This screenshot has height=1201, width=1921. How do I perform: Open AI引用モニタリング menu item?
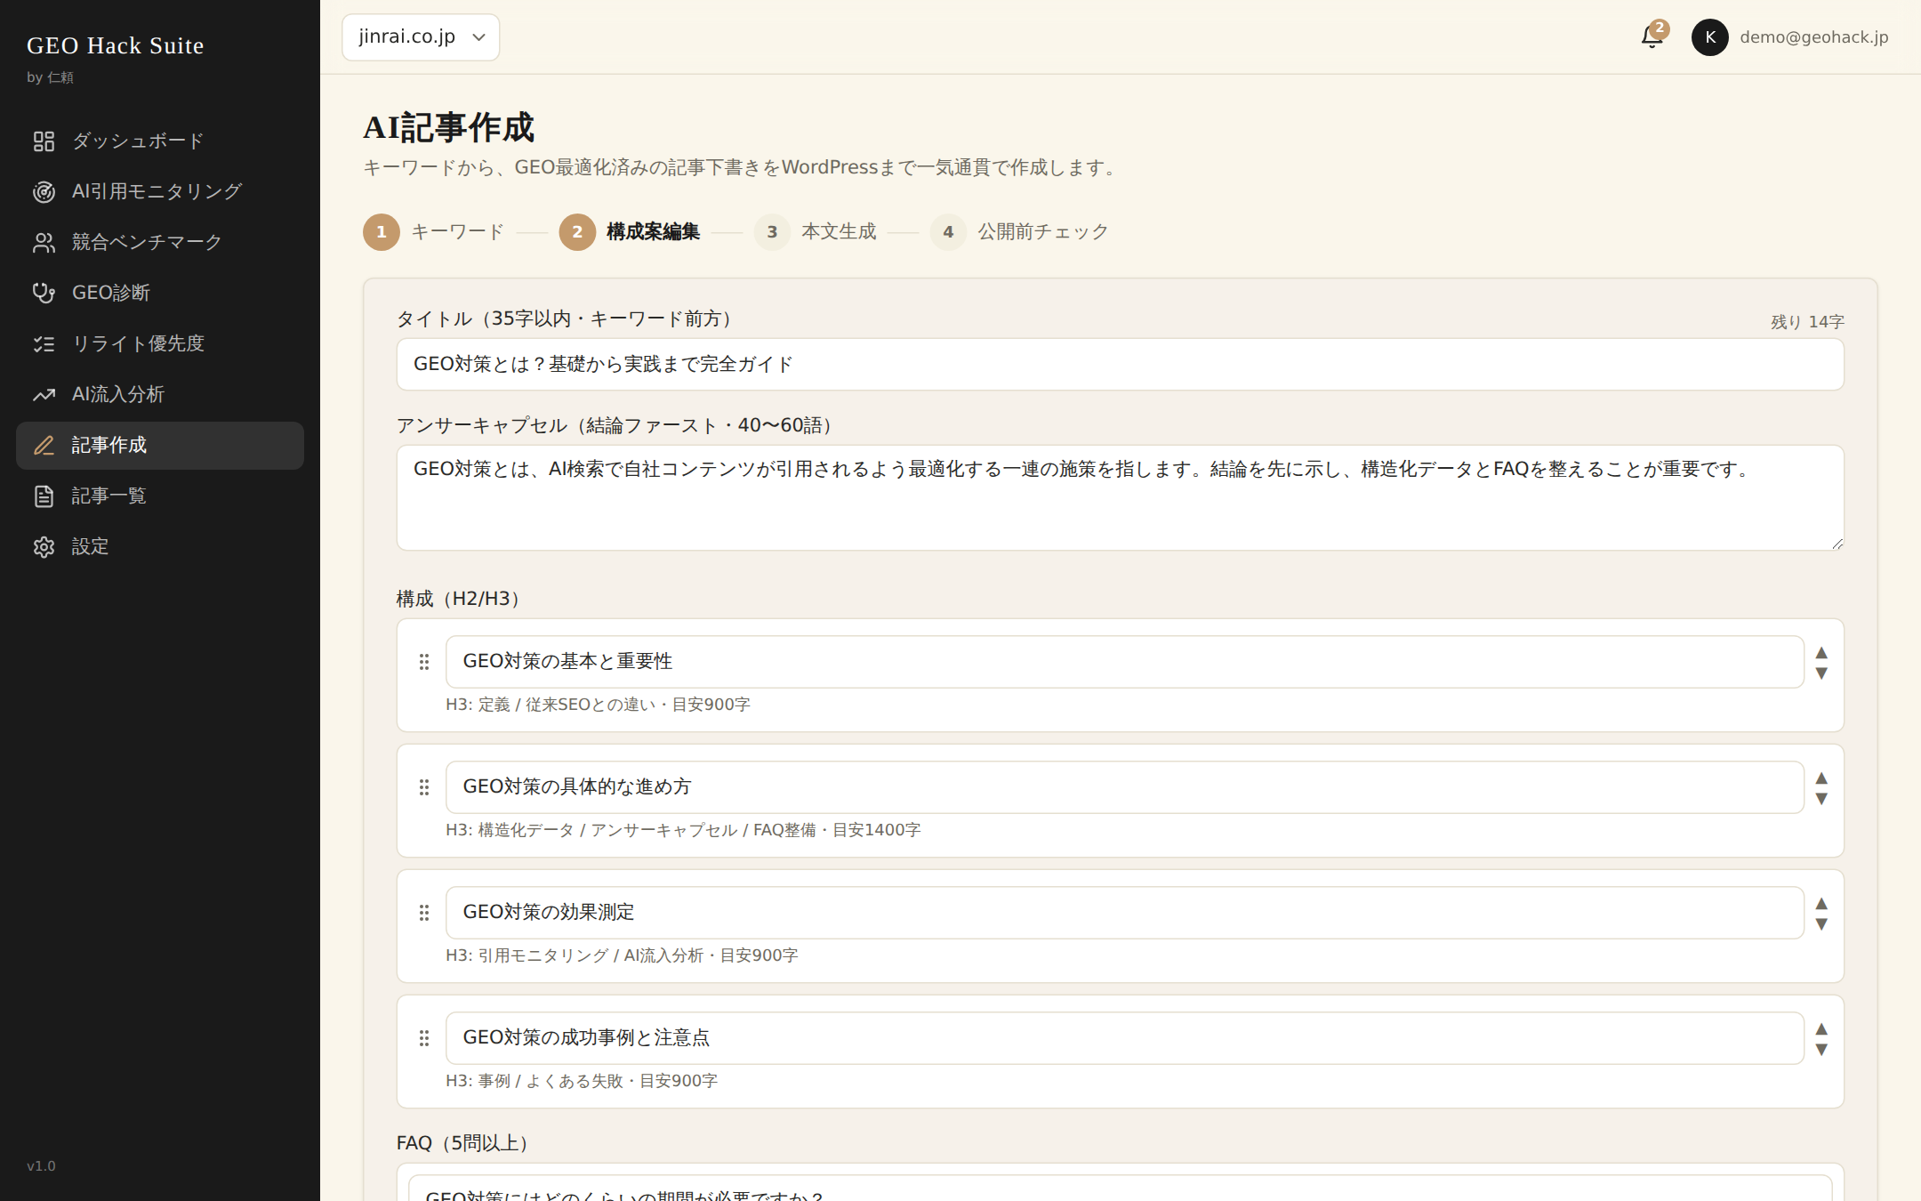(x=160, y=192)
